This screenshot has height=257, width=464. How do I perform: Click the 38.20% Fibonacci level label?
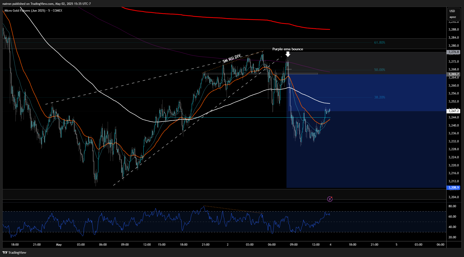click(380, 97)
